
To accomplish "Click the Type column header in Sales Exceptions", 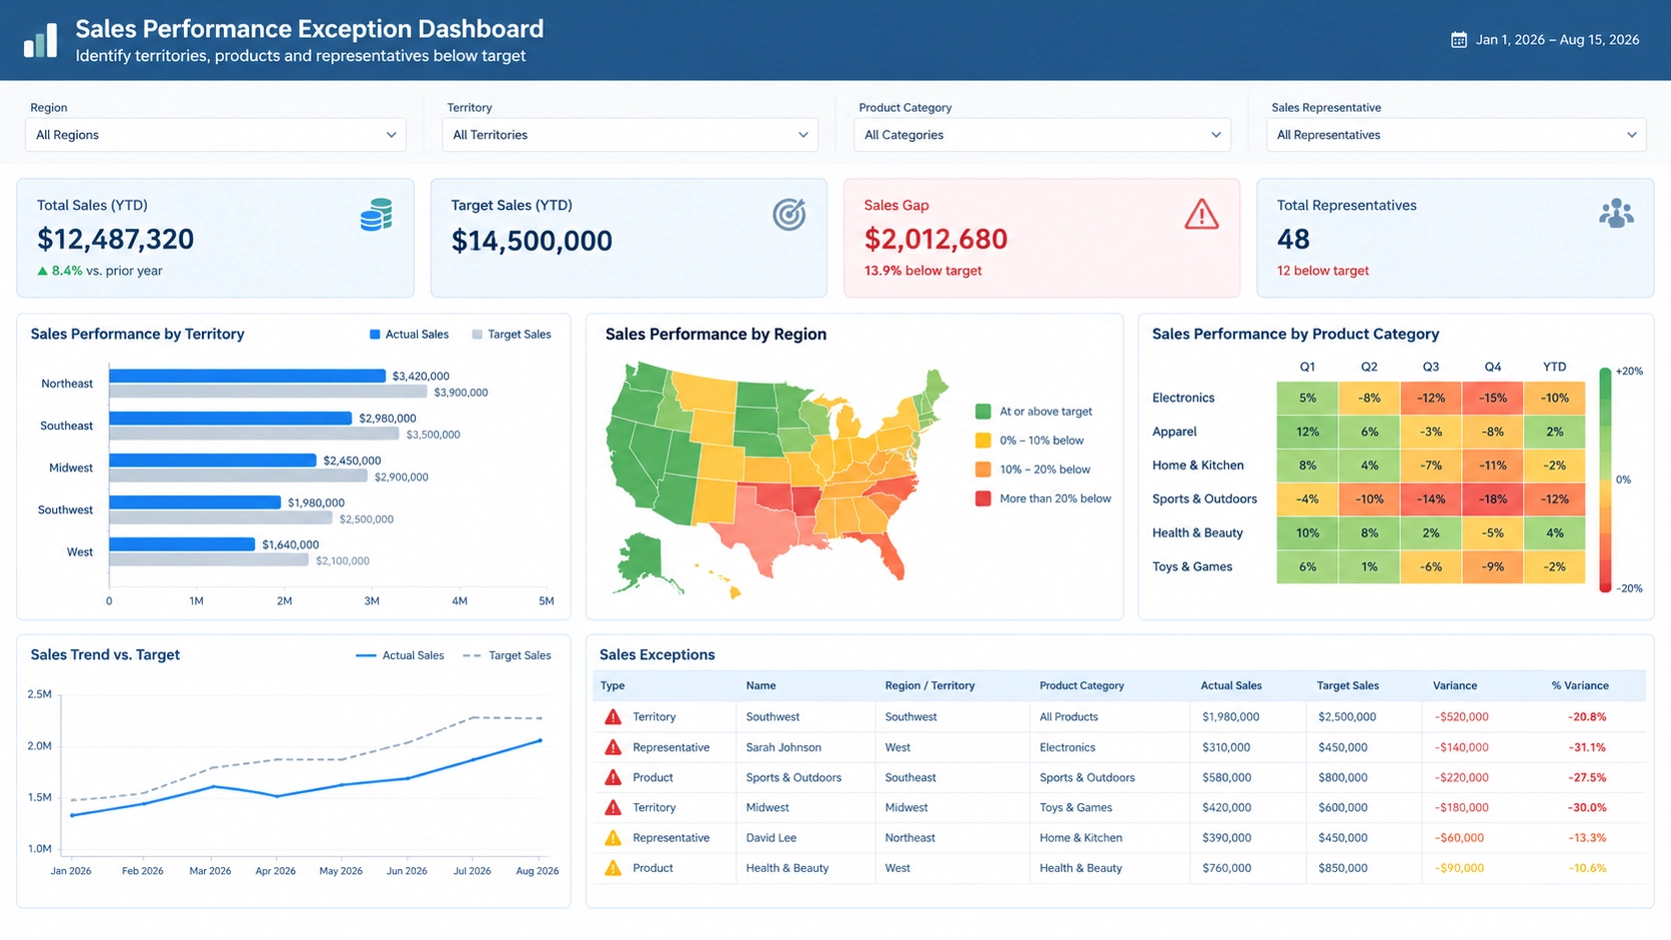I will [613, 686].
